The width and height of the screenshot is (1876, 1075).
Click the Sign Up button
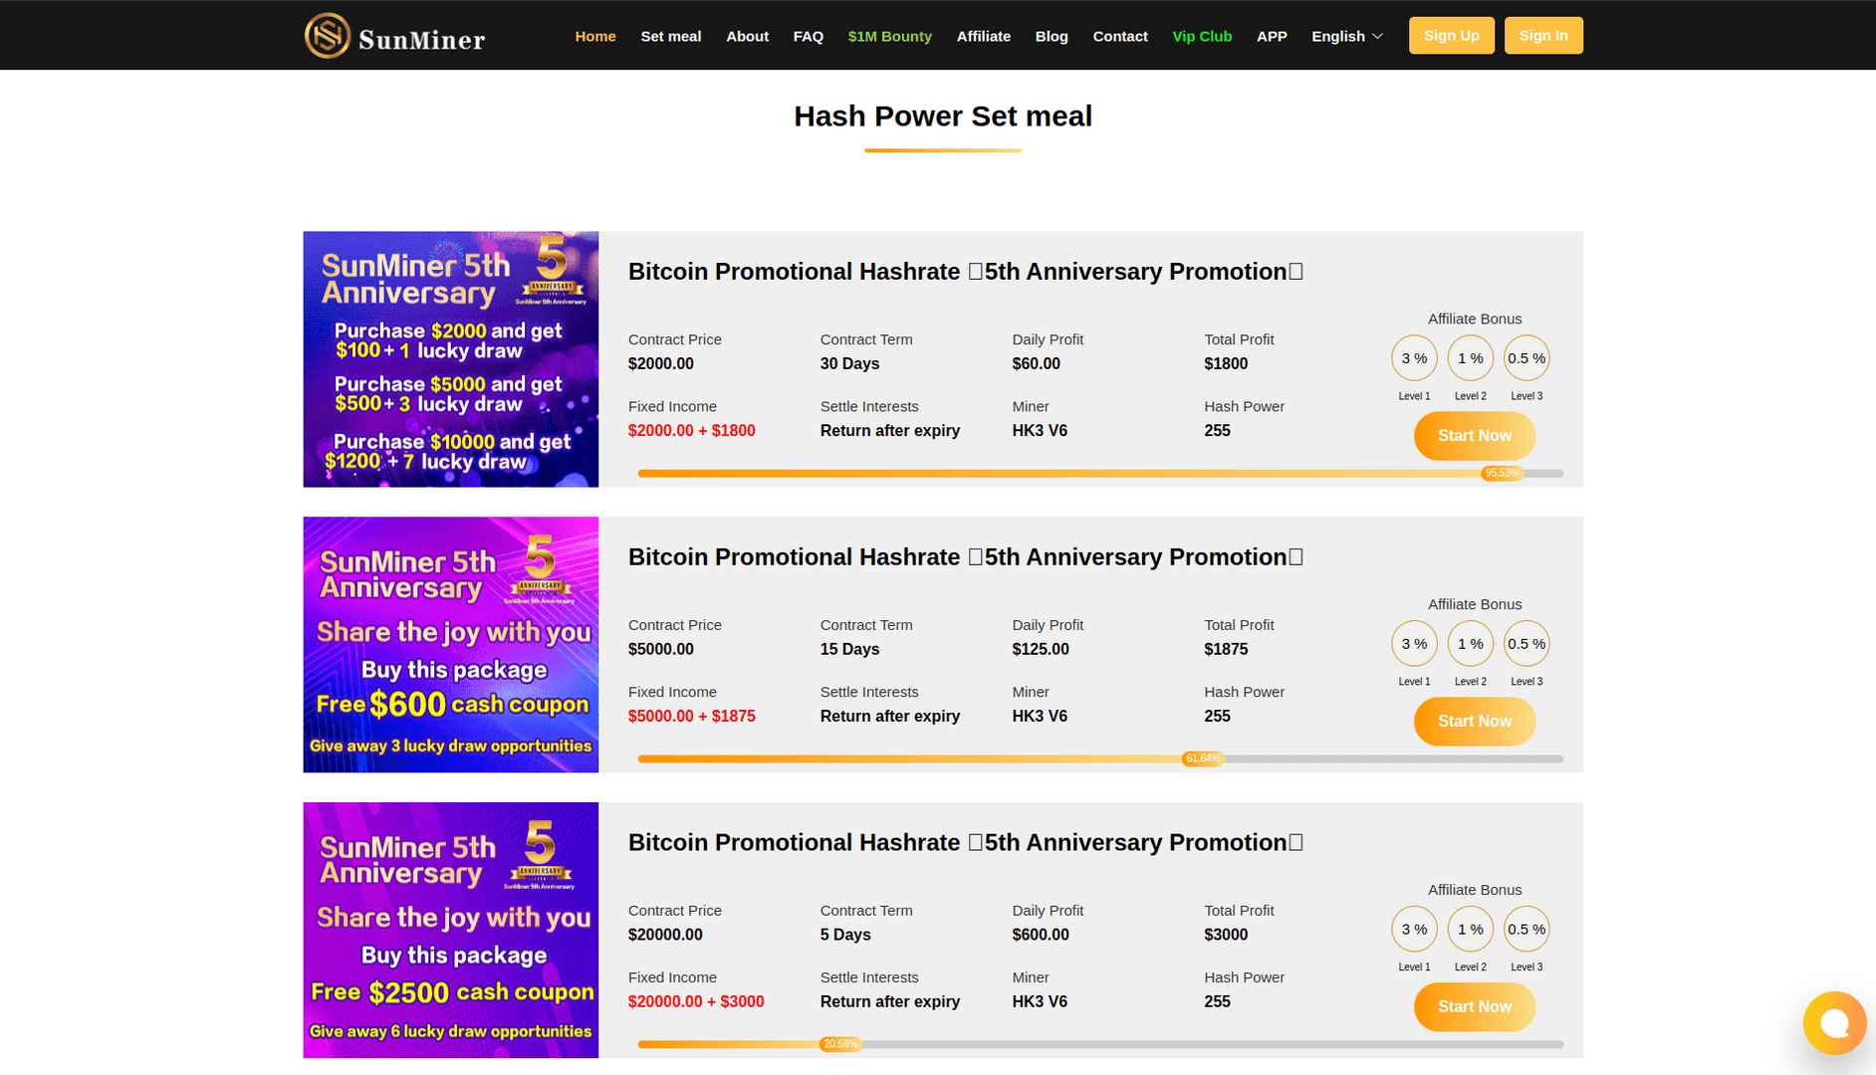coord(1451,36)
